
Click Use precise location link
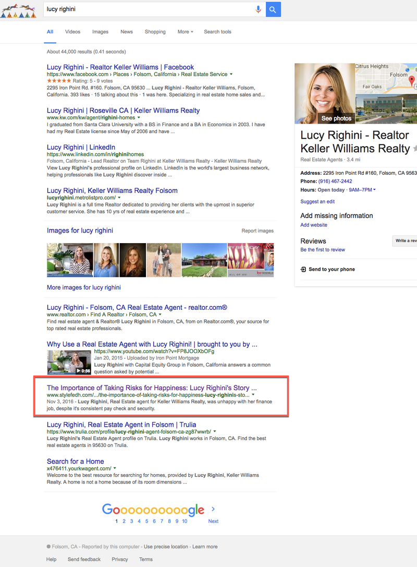[x=166, y=547]
